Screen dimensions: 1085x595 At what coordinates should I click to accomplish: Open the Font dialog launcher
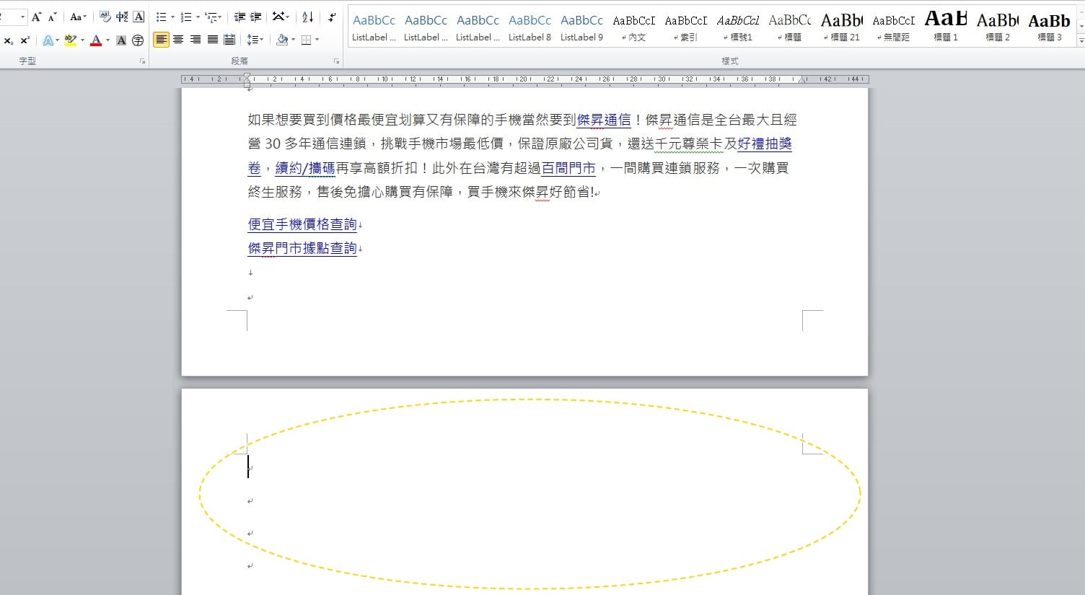click(x=142, y=61)
